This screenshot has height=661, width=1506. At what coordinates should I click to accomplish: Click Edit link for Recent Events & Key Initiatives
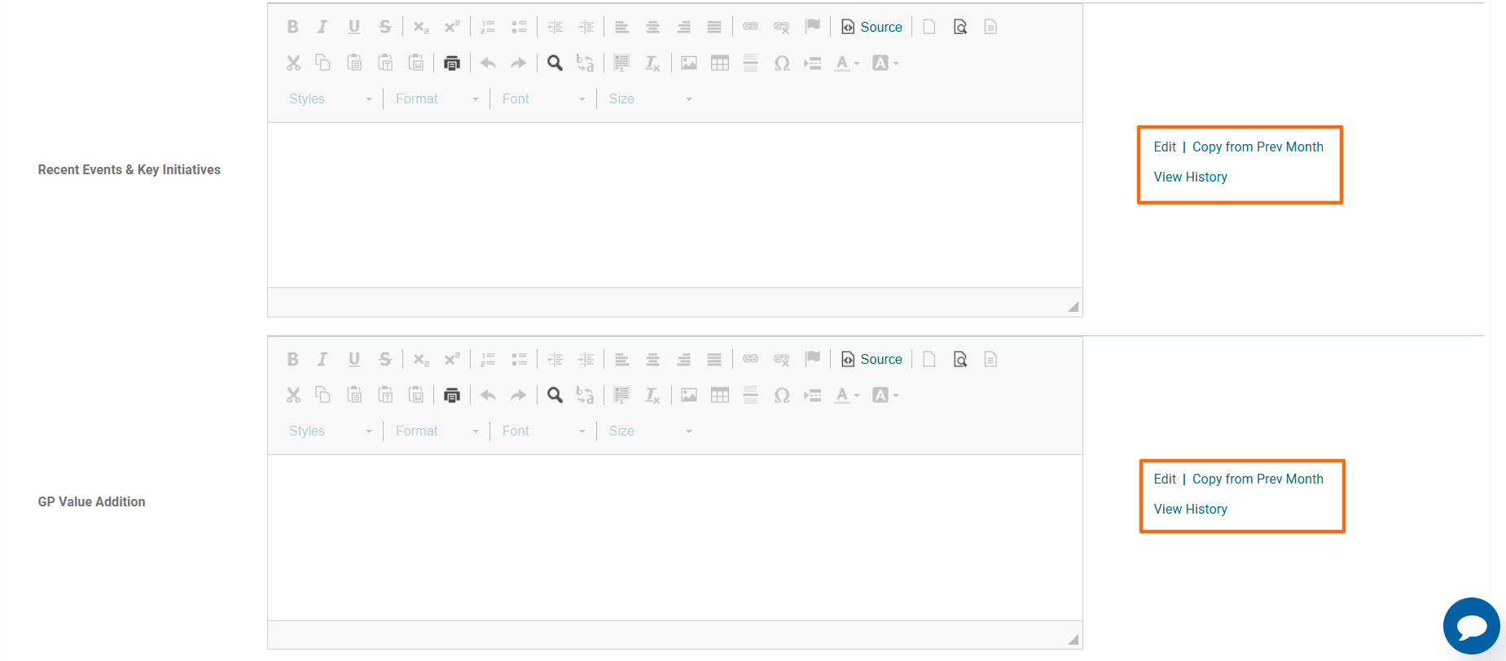(1165, 147)
